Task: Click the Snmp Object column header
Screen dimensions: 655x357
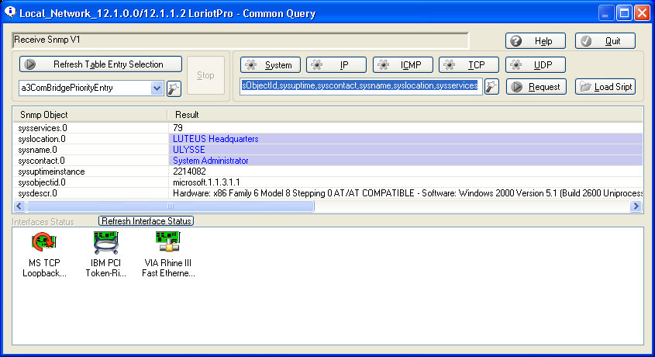Action: point(90,115)
